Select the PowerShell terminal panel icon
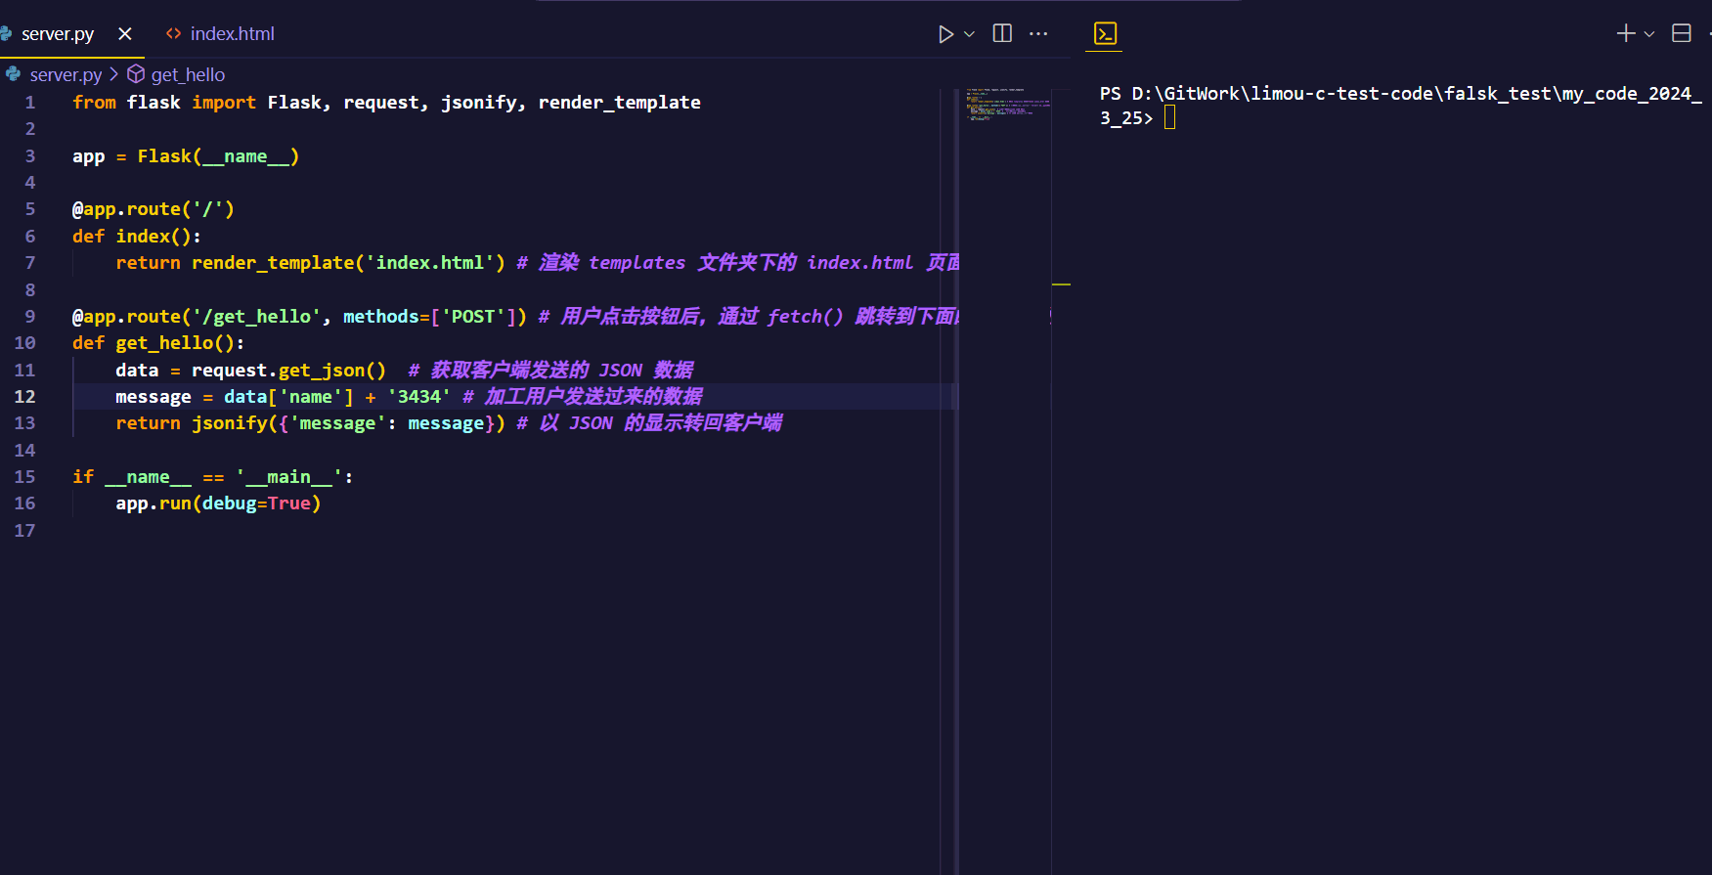1712x875 pixels. (1105, 34)
